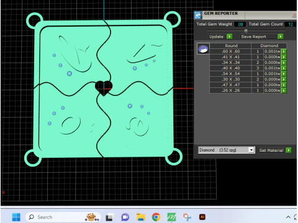Switch to the green Matrix app icon
This screenshot has width=298, height=223.
[171, 217]
